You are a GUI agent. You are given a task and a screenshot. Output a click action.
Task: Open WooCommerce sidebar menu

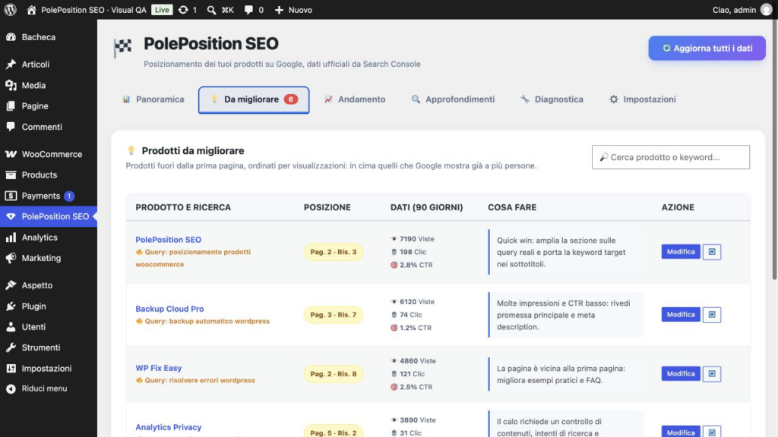(x=49, y=154)
